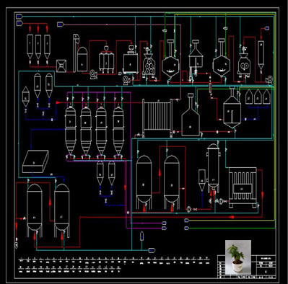Select the topmost blue tag on teal line

19,16
